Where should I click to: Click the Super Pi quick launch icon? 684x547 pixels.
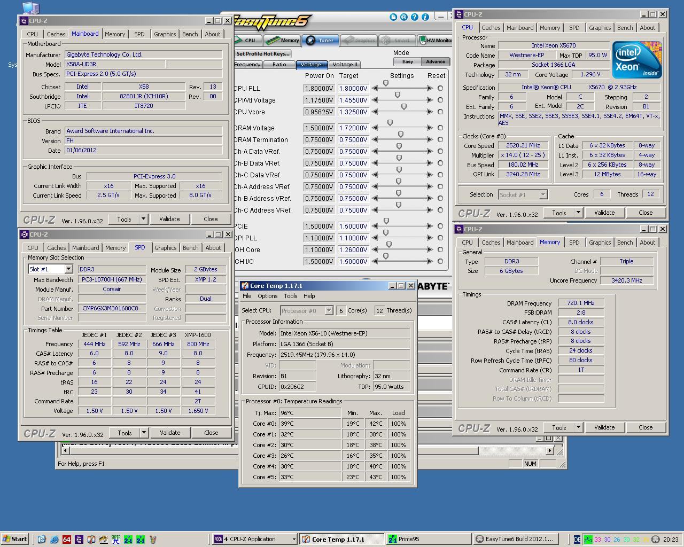click(115, 540)
